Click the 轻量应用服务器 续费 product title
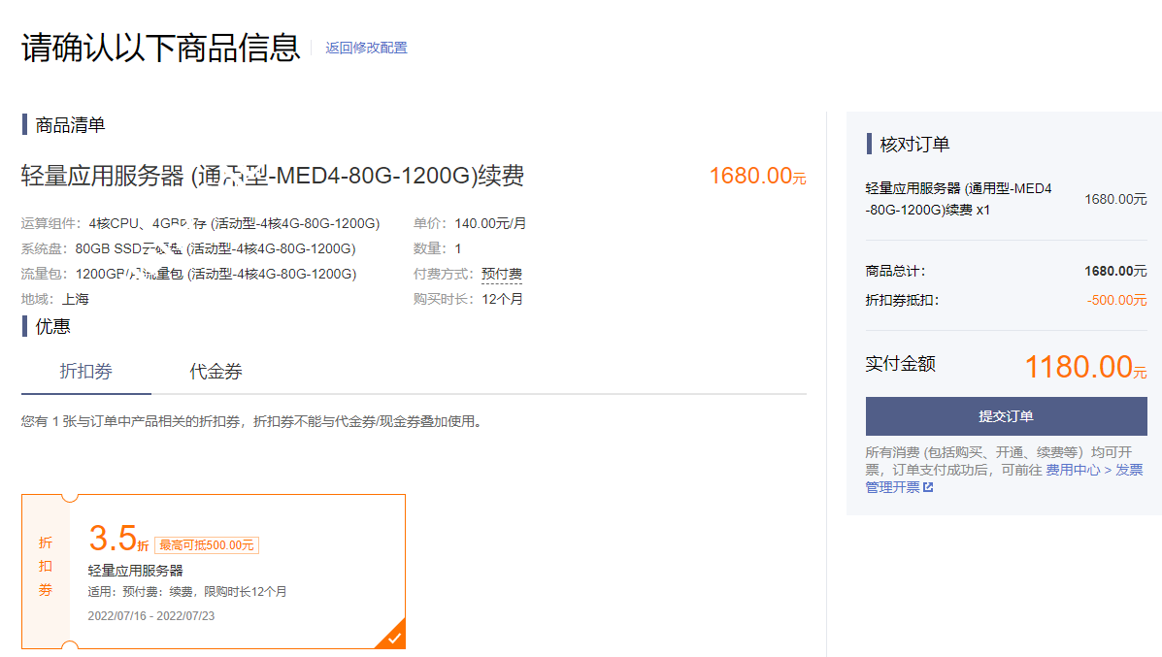The image size is (1162, 657). coord(273,176)
